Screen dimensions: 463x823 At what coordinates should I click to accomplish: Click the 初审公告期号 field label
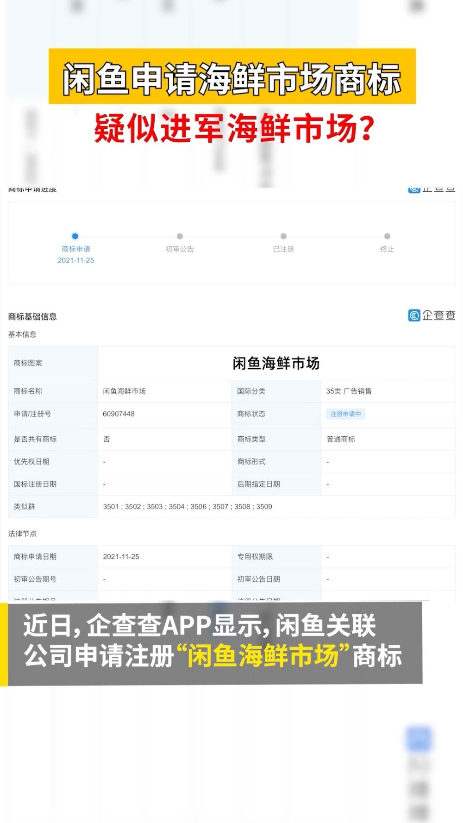coord(35,579)
